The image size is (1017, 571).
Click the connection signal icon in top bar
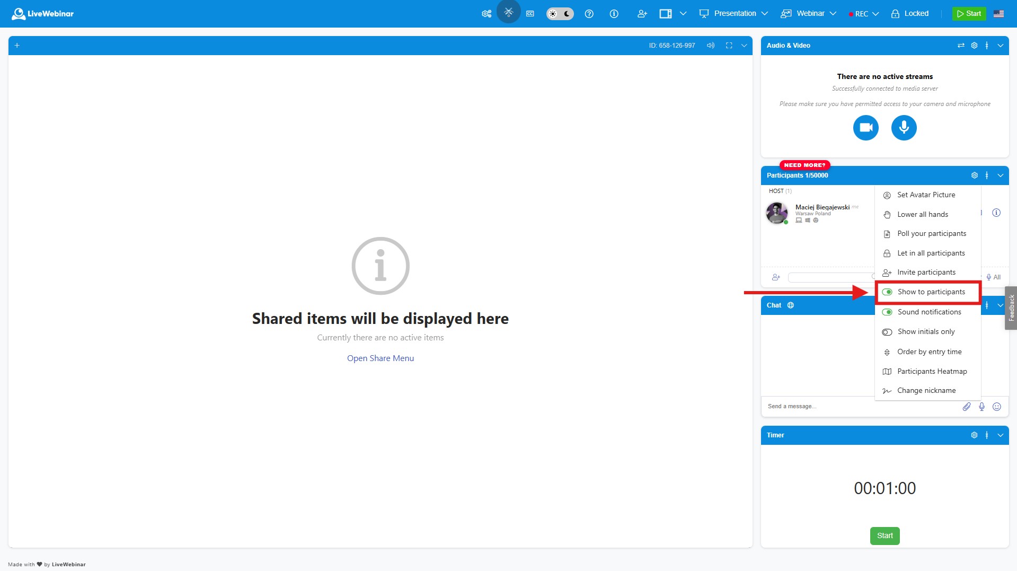point(509,12)
